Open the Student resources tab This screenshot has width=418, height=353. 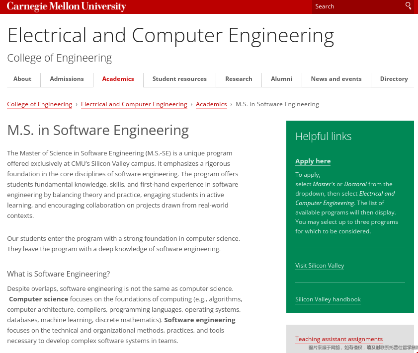tap(179, 79)
